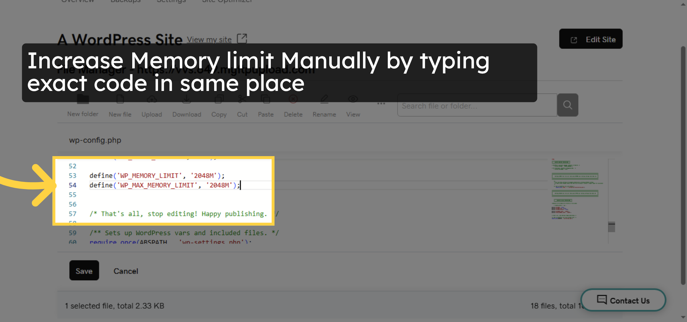Click the Download toolbar option

pos(187,114)
